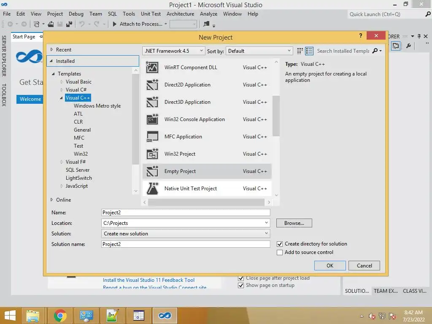Viewport: 432px width, 324px height.
Task: Click the Empty Project template icon
Action: (152, 171)
